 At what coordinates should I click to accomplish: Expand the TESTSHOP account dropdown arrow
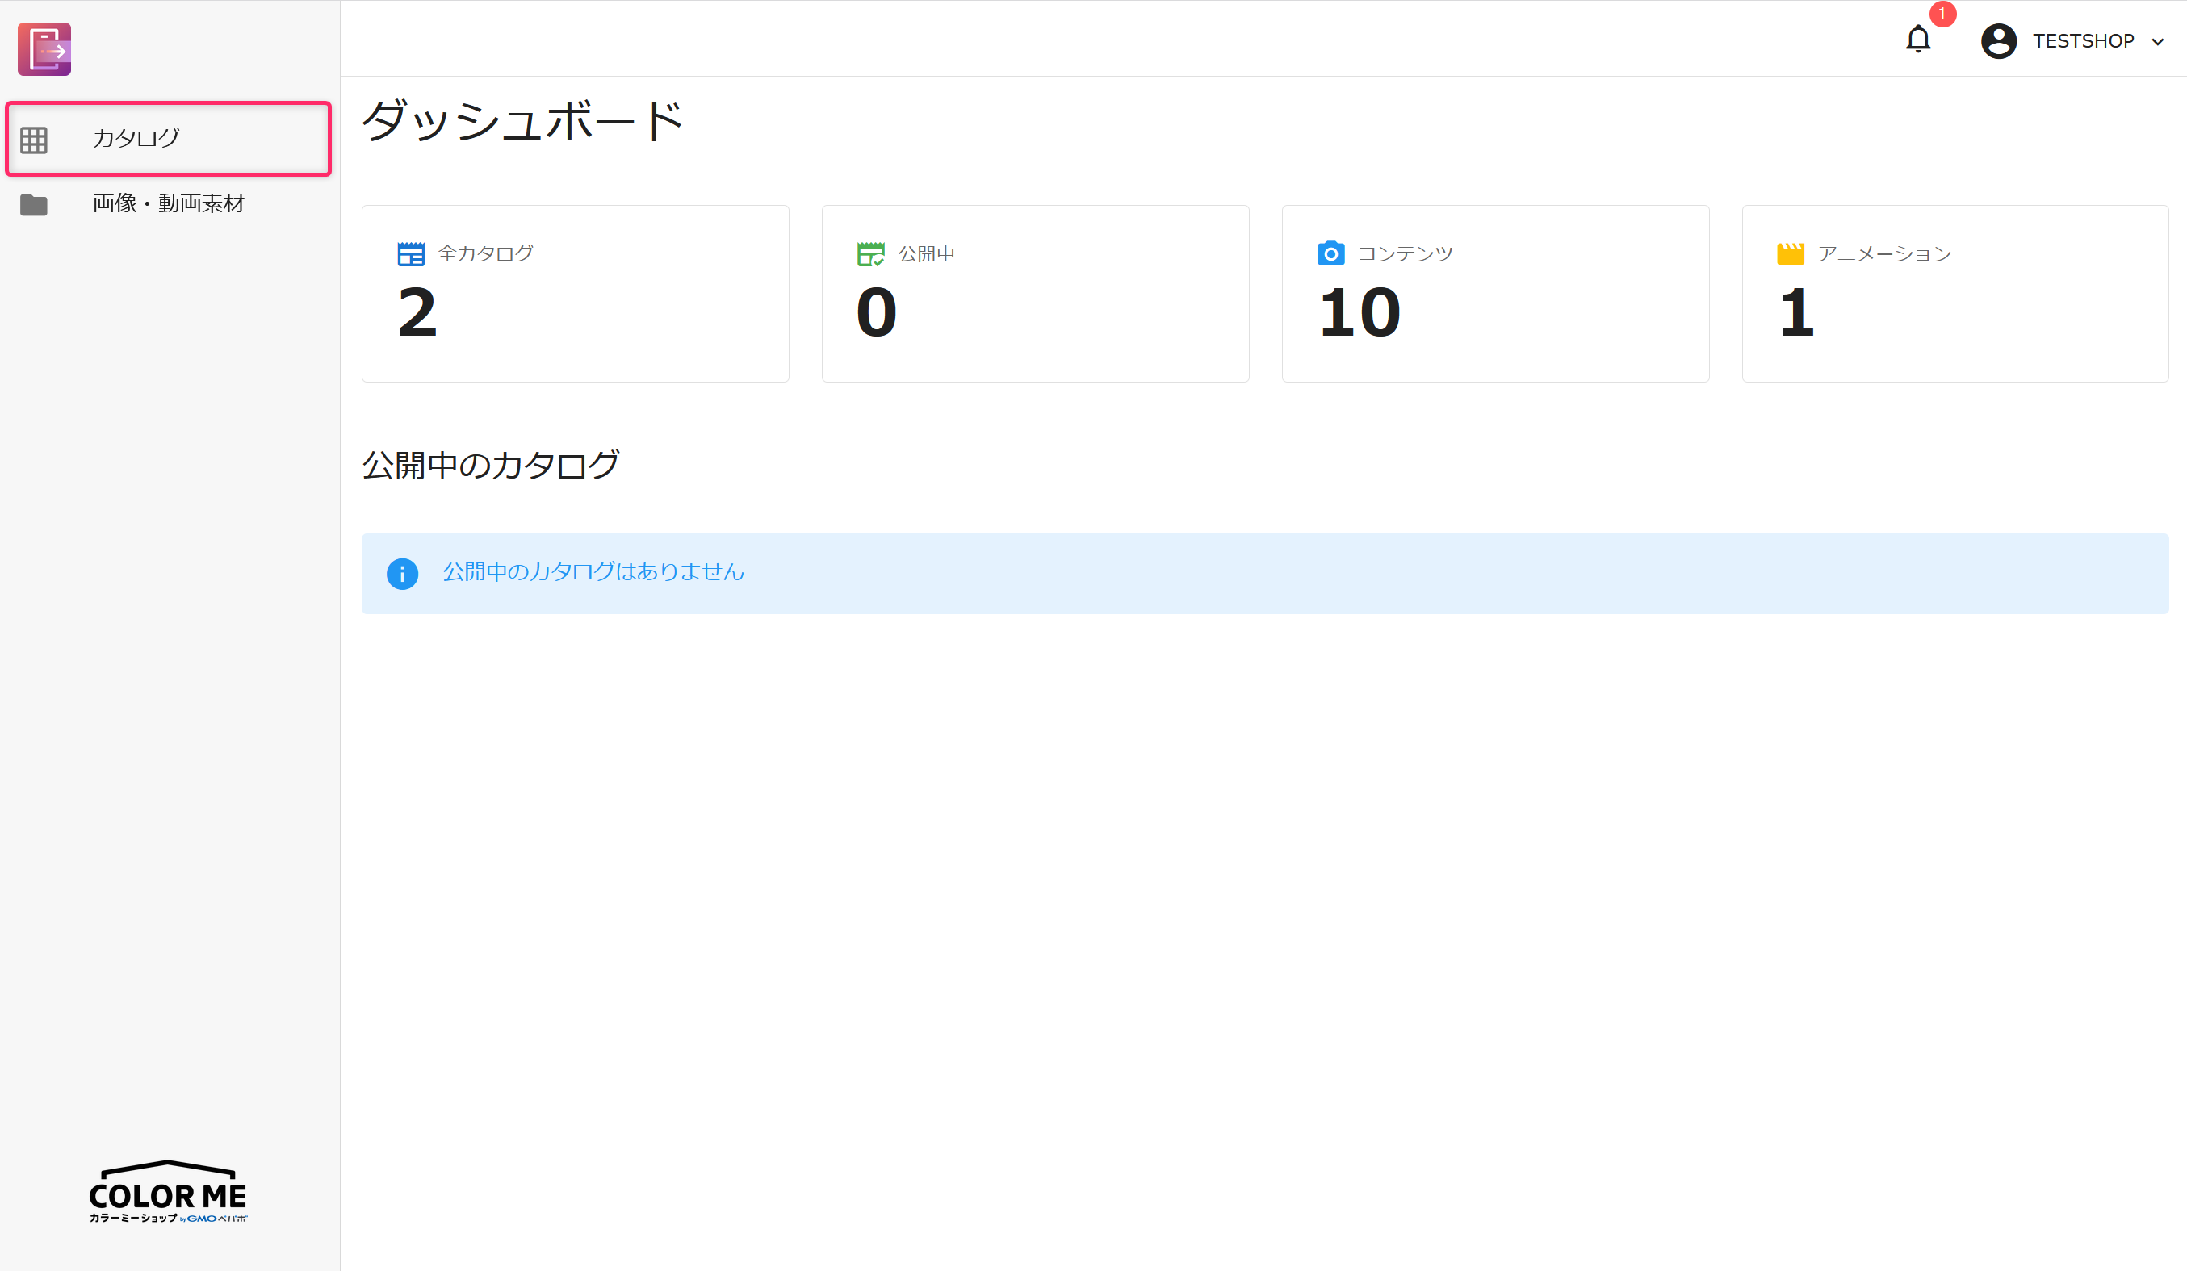2159,42
